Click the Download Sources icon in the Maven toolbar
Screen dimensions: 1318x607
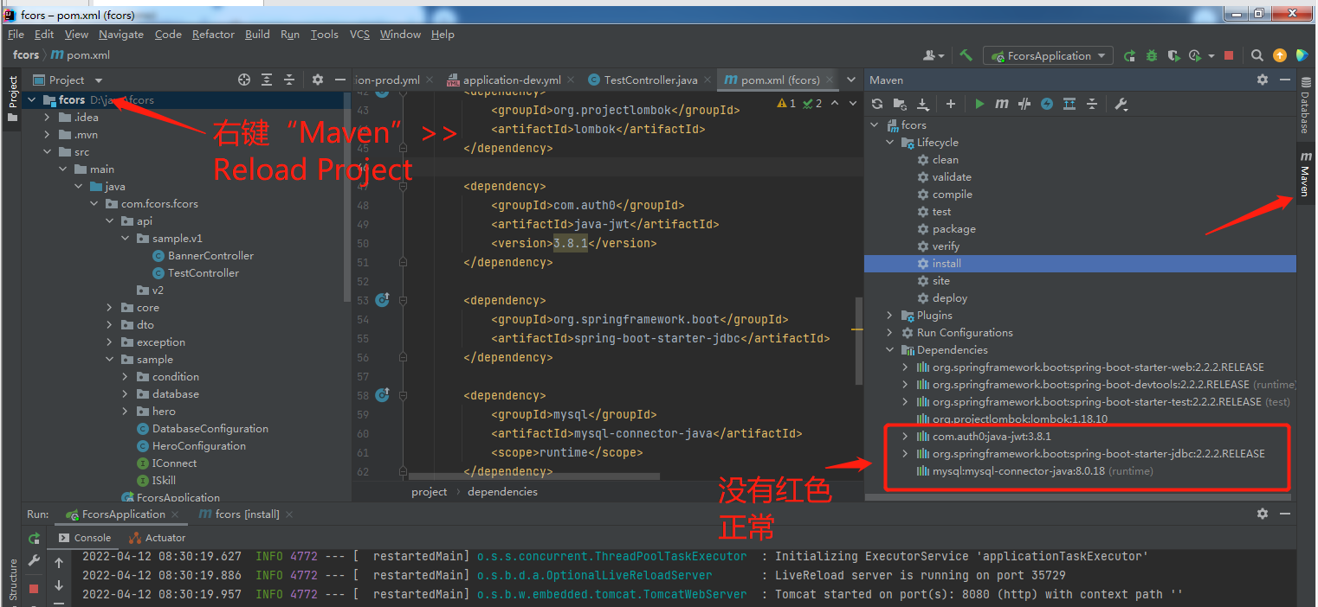tap(923, 104)
